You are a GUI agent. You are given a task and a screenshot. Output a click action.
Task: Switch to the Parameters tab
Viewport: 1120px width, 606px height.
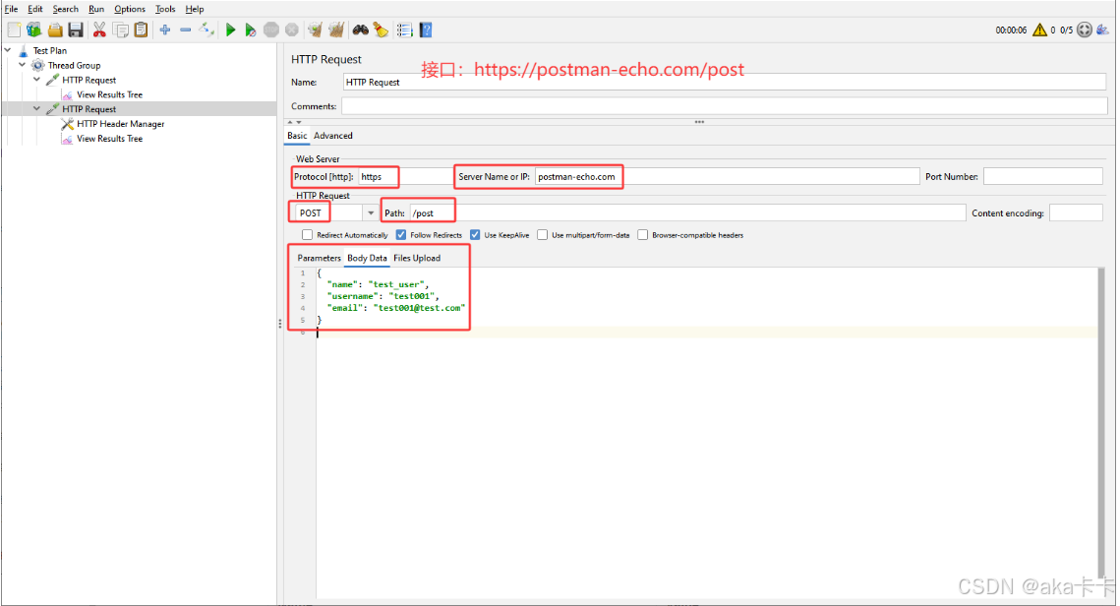point(319,258)
